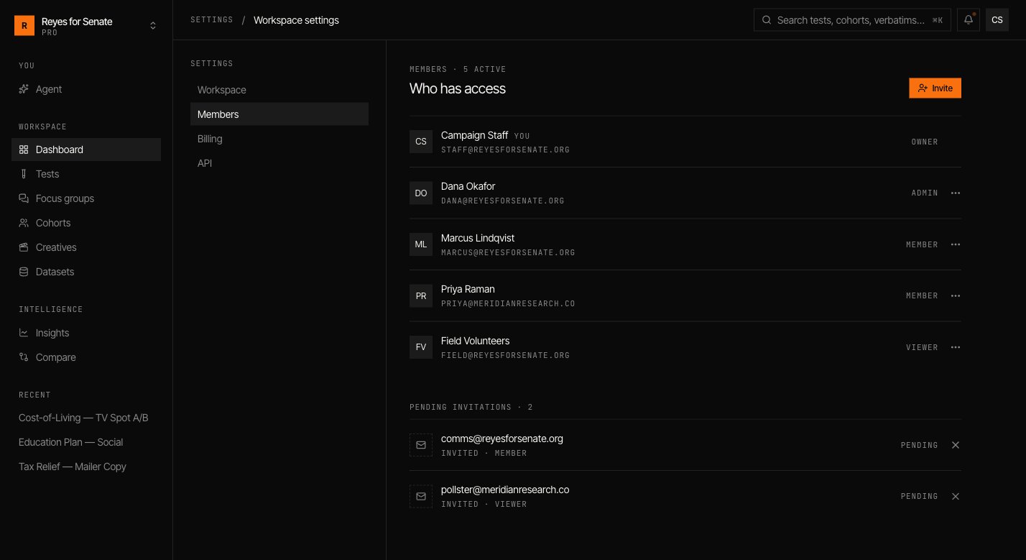This screenshot has width=1026, height=560.
Task: Go to Insights in the sidebar
Action: point(86,333)
